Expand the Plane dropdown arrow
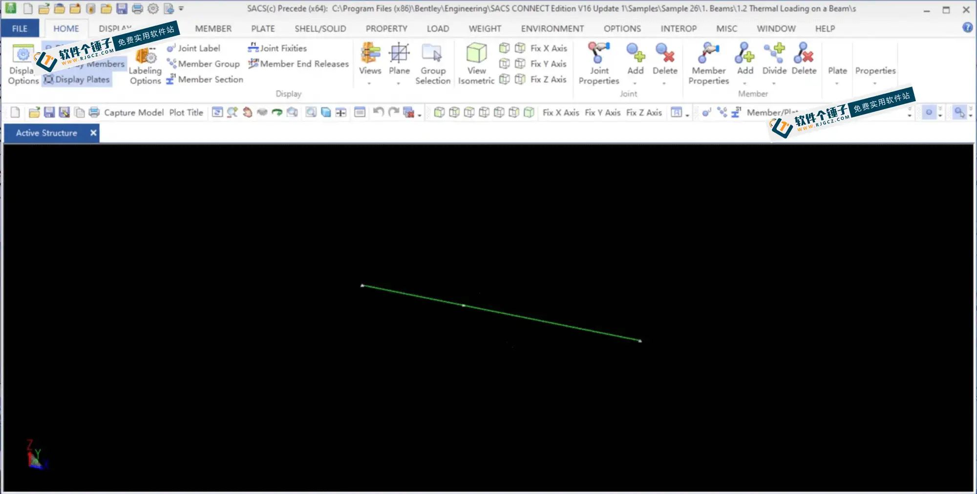This screenshot has height=494, width=977. [x=399, y=83]
